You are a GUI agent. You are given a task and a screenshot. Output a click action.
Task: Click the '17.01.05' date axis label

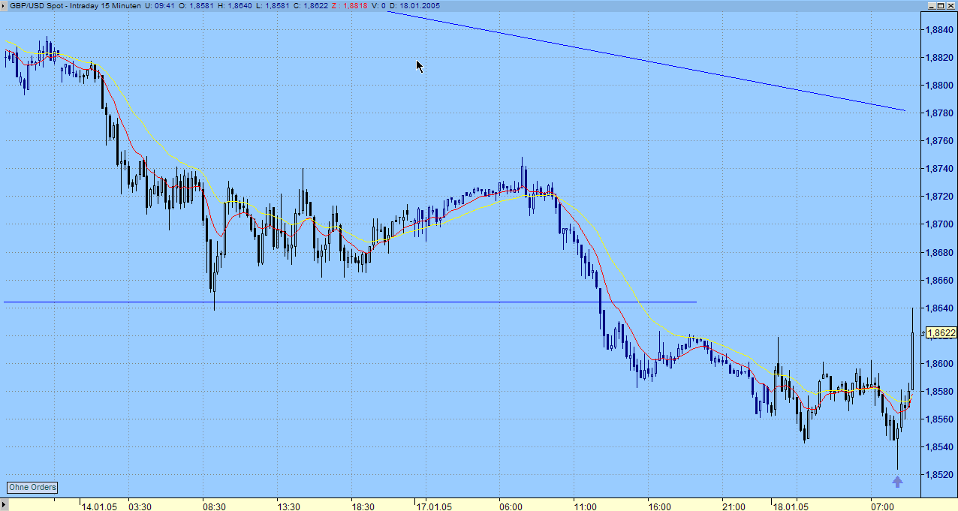point(435,506)
